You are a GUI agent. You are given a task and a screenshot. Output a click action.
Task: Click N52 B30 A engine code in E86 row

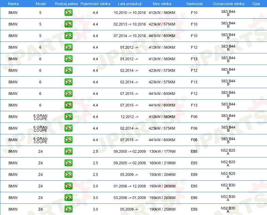point(228,198)
